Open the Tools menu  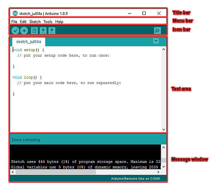click(48, 22)
